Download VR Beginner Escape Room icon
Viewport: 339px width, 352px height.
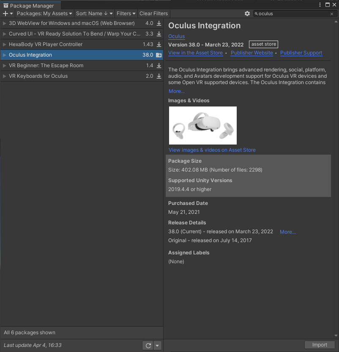pos(159,65)
